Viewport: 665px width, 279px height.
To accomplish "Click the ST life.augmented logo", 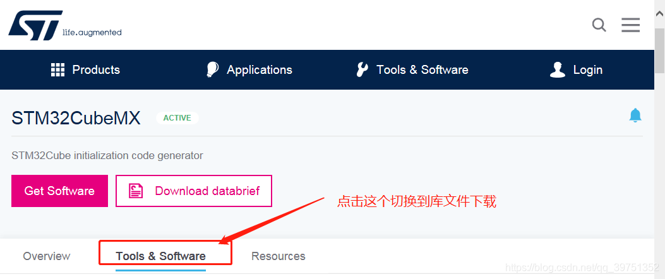I will point(65,25).
